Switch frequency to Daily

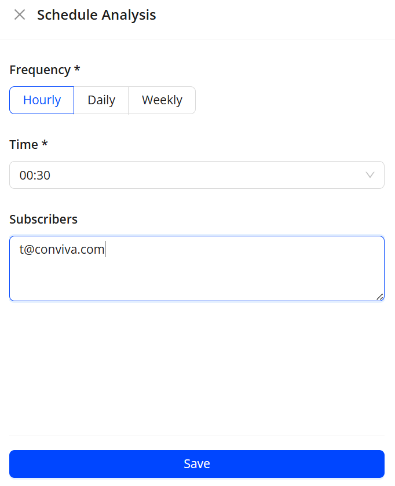click(101, 100)
